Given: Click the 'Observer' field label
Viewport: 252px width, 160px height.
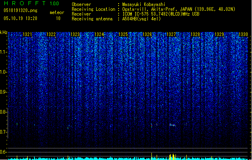Looking at the screenshot, I should click(x=81, y=4).
